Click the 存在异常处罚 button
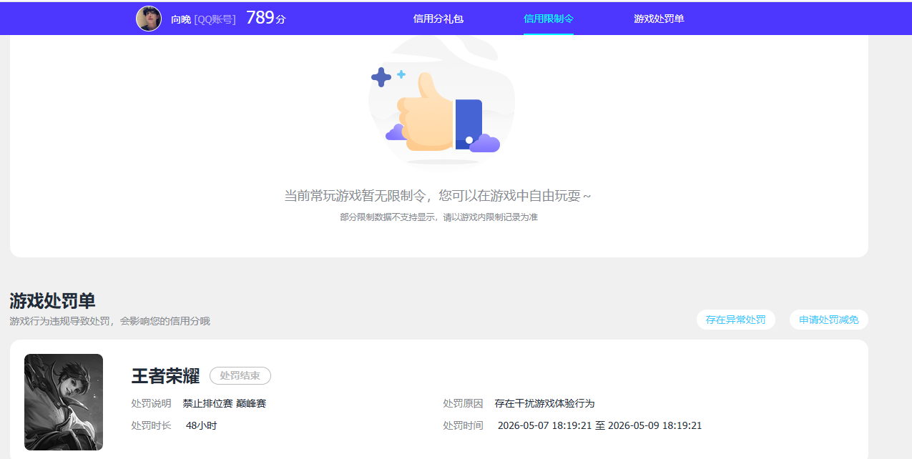The height and width of the screenshot is (459, 912). [735, 320]
